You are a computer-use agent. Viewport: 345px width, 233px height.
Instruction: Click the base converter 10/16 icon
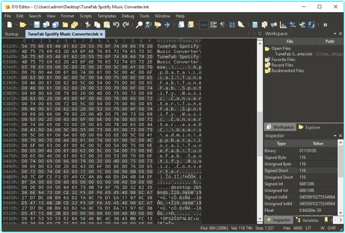(x=312, y=25)
